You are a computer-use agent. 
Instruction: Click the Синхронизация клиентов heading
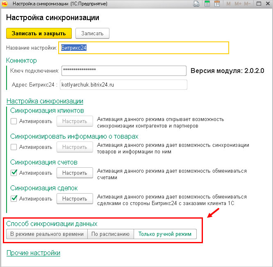(47, 111)
